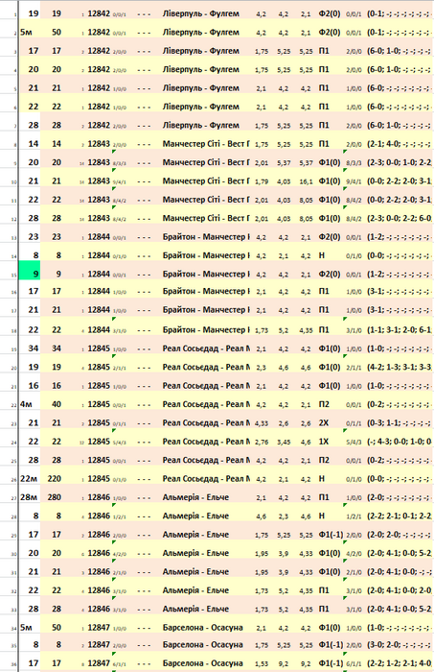Screen dimensions: 434x672
Task: Click scores cell "(-; 4-3; 0-0; 1-0"
Action: click(x=400, y=442)
